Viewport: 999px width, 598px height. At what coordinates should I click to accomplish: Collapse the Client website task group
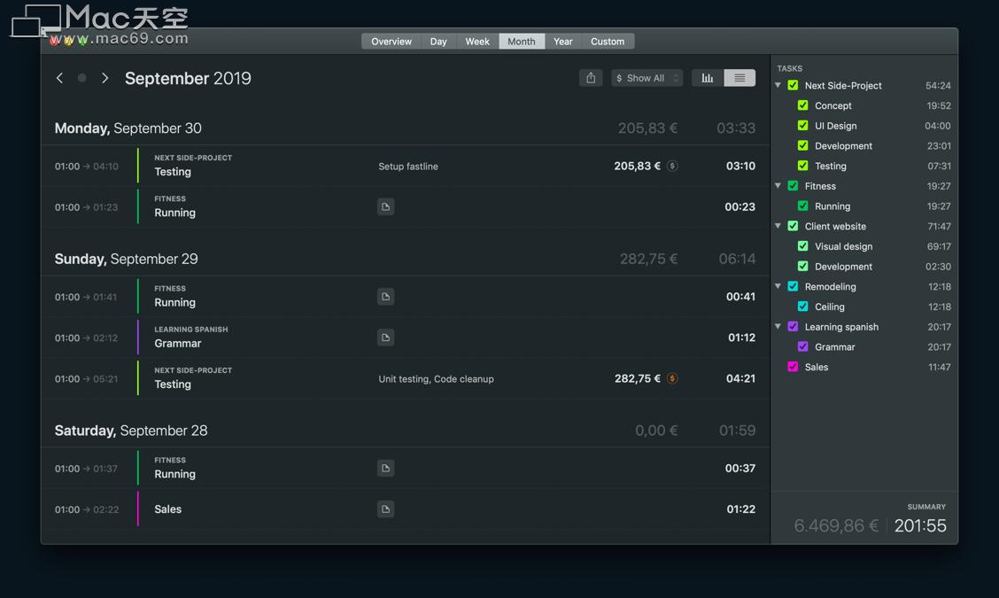click(778, 226)
